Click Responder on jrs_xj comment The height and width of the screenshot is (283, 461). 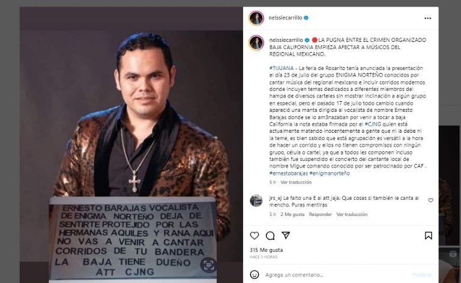tap(320, 214)
